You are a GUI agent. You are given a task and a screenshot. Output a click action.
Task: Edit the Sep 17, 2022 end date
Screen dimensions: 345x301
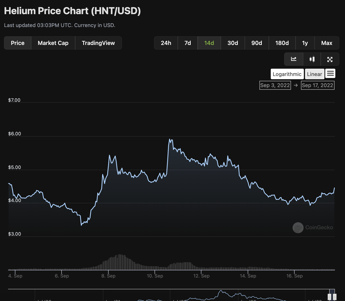pyautogui.click(x=318, y=85)
